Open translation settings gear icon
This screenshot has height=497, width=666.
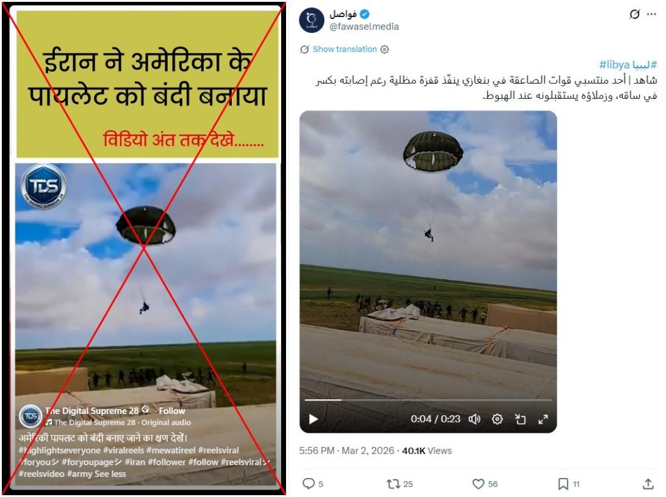coord(384,49)
